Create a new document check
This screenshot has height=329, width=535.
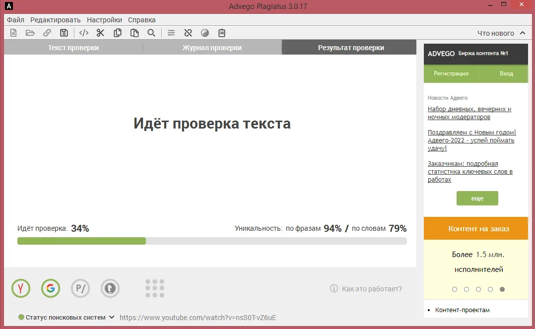(13, 32)
